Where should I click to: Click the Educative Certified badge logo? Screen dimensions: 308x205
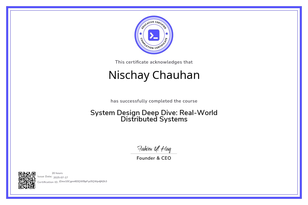[154, 35]
